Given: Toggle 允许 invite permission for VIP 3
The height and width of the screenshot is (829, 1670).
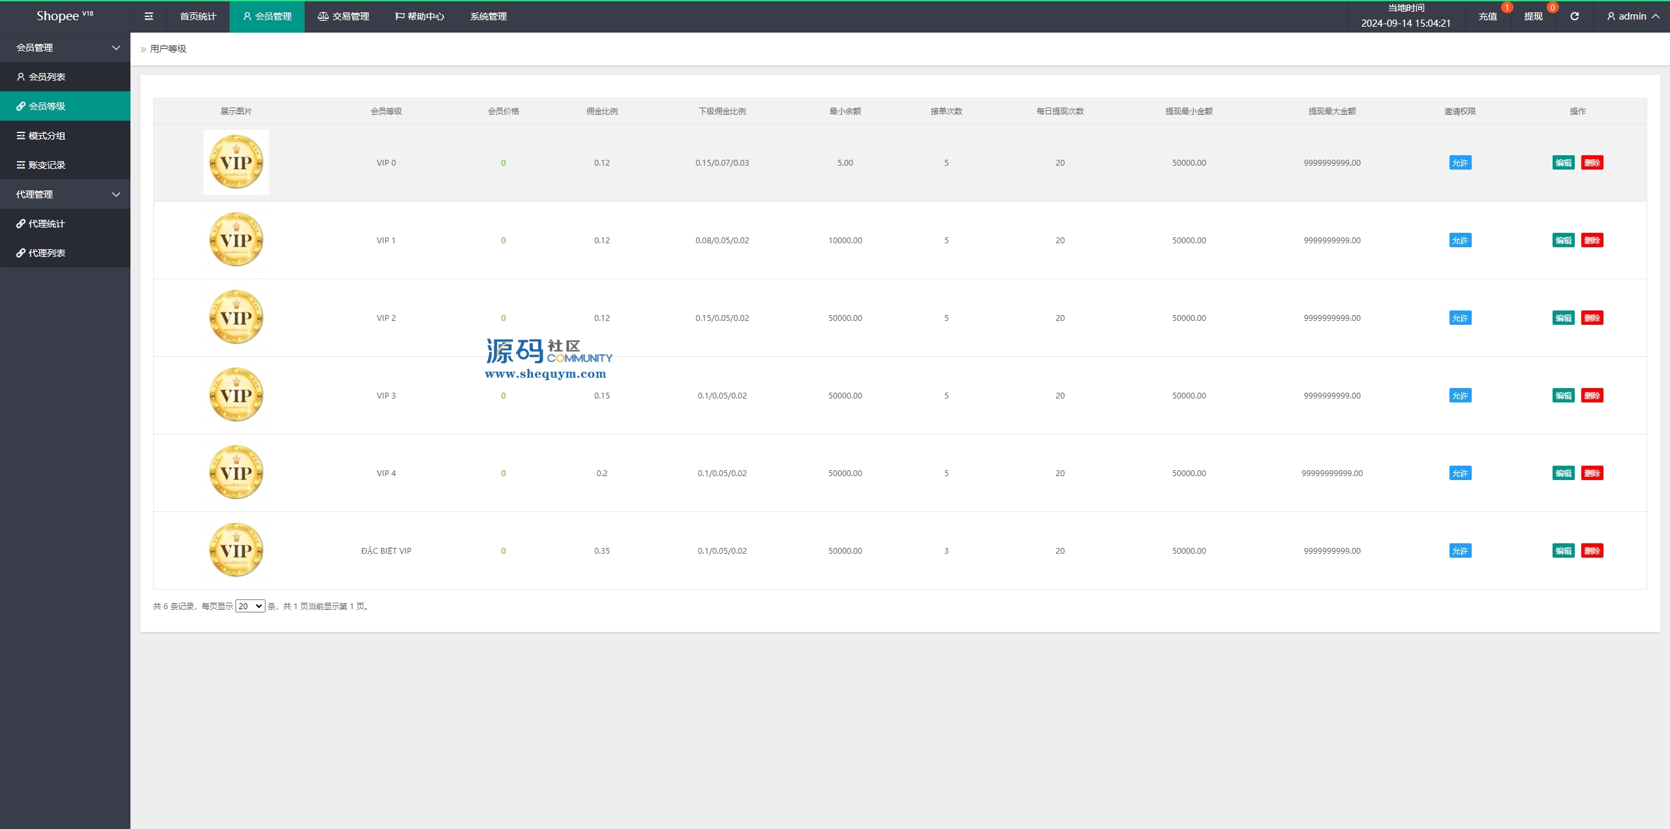Looking at the screenshot, I should pyautogui.click(x=1460, y=396).
